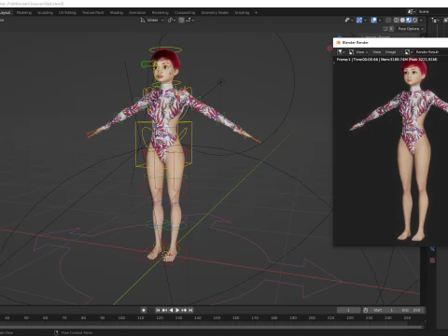Open the second View menu in render window
The image size is (448, 336).
click(x=376, y=52)
